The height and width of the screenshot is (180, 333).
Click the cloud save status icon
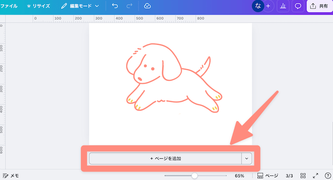click(147, 6)
